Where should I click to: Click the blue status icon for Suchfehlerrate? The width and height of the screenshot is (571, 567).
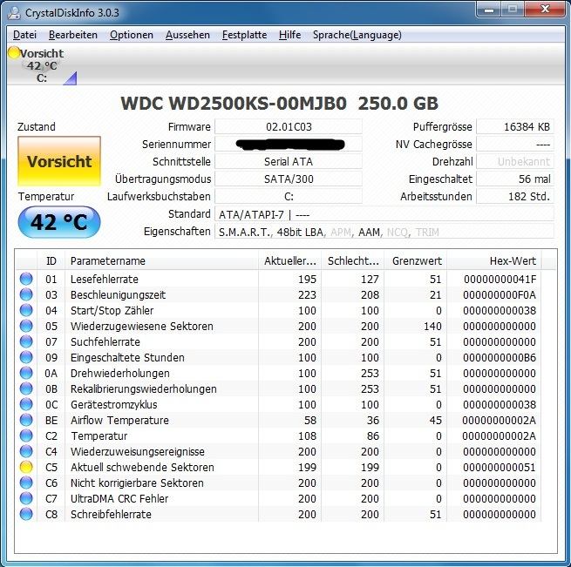pos(26,341)
